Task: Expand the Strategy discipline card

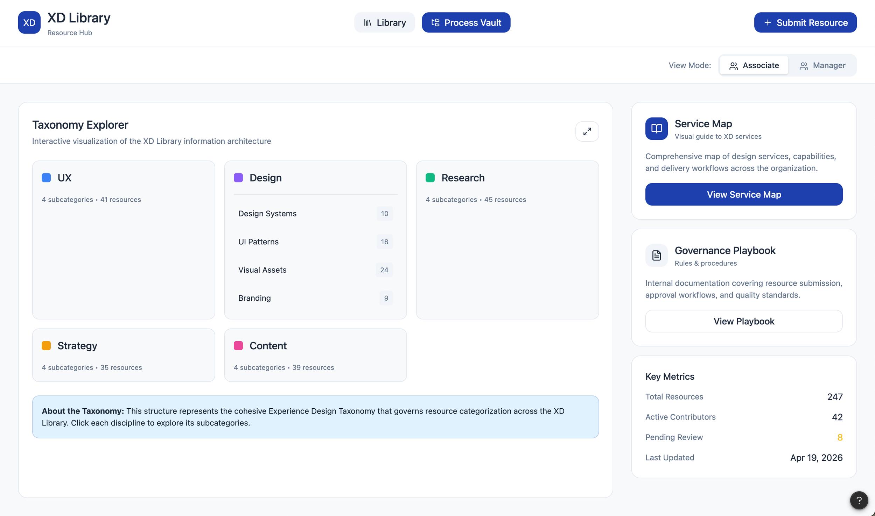Action: point(123,346)
